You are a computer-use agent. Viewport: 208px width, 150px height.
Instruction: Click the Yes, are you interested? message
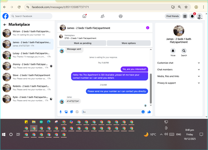pyautogui.click(x=134, y=69)
